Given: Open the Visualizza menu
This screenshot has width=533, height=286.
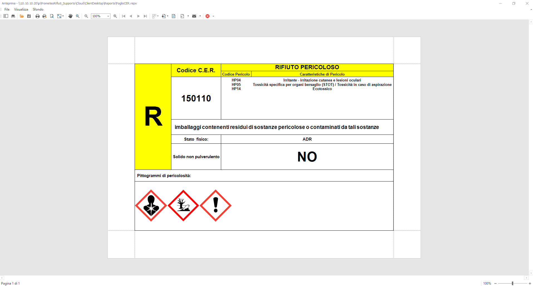Looking at the screenshot, I should tap(21, 9).
